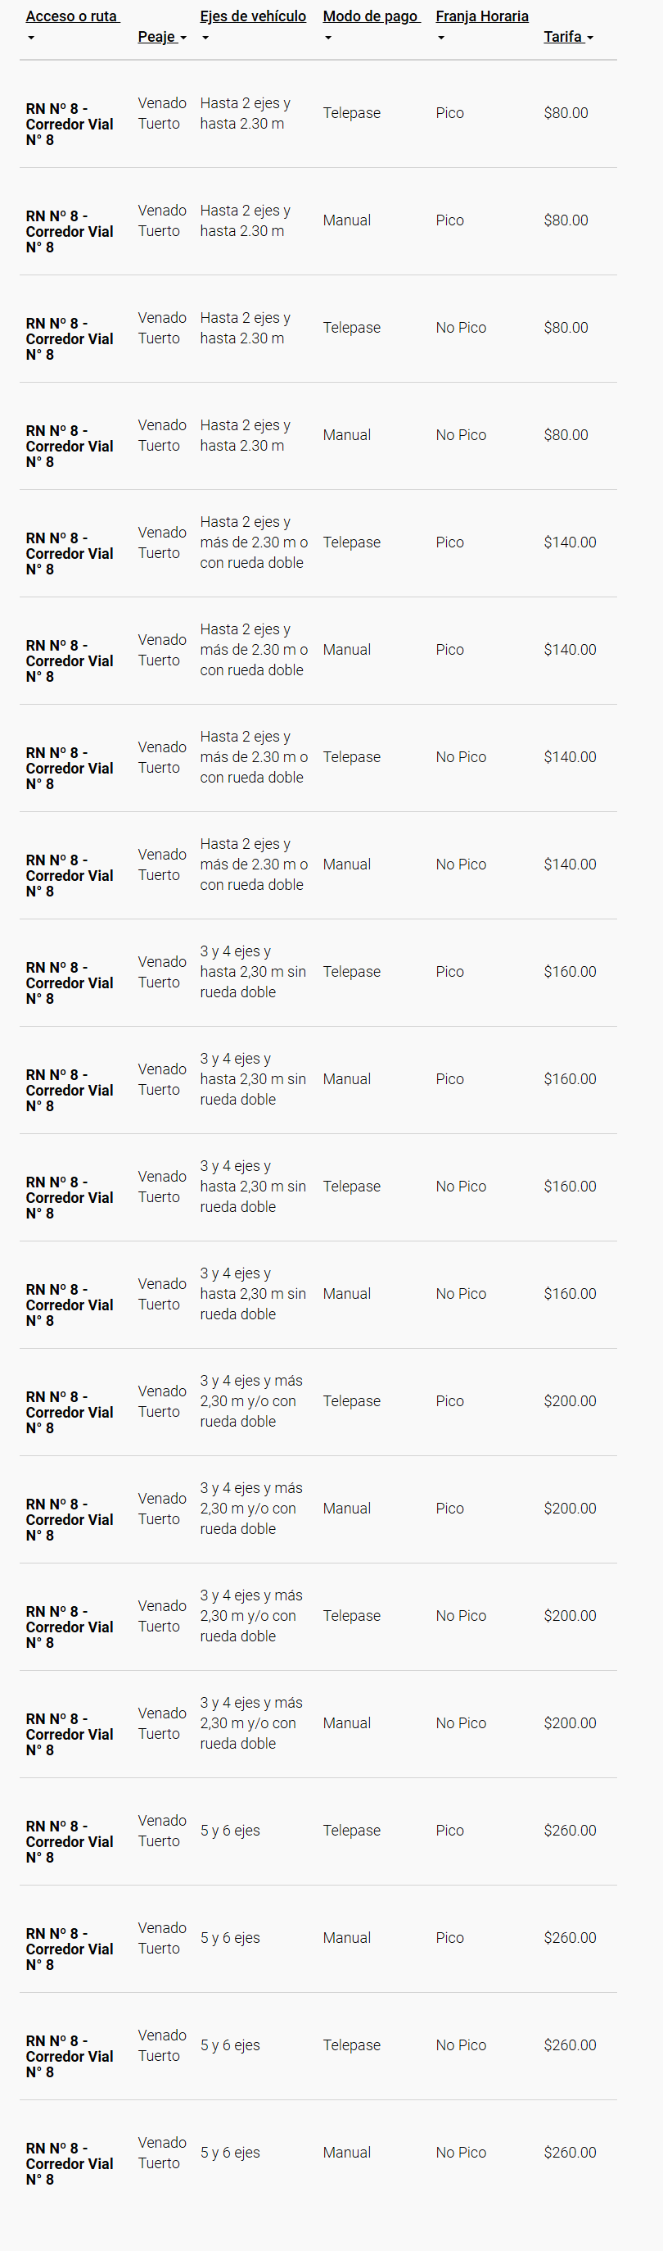Click the Peaje column header
Screen dimensions: 663x2251
pyautogui.click(x=158, y=37)
